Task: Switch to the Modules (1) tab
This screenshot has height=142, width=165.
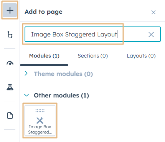Action: tap(44, 56)
